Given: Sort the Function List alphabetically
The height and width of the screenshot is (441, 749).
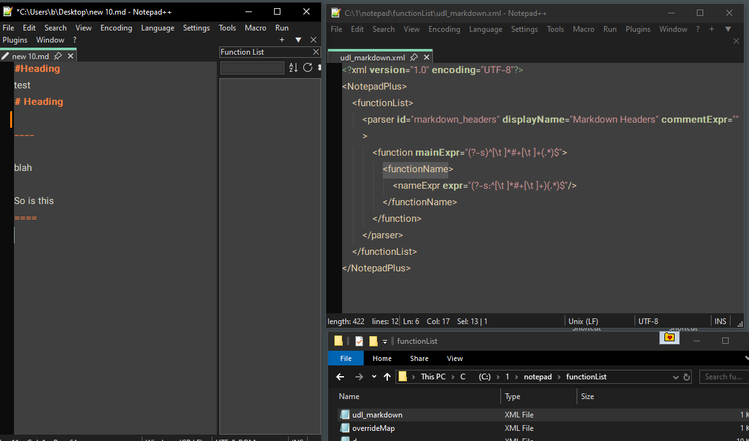Looking at the screenshot, I should click(293, 68).
